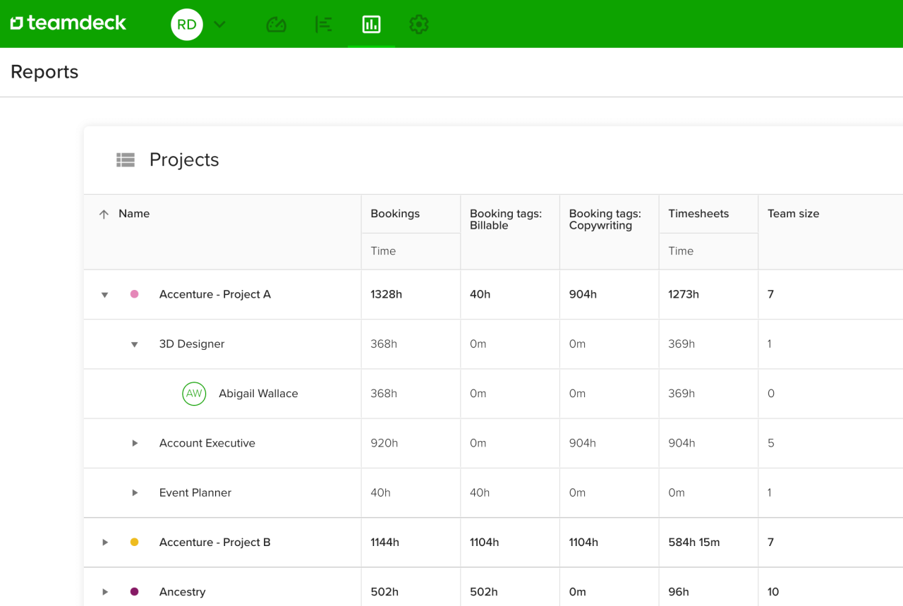
Task: Select the resource scheduling timeline icon
Action: [x=324, y=24]
